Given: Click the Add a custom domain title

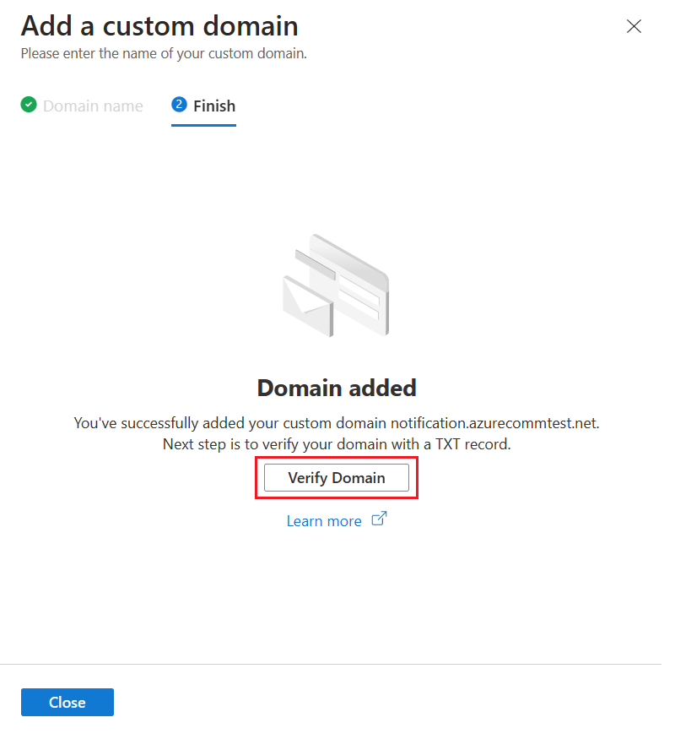Looking at the screenshot, I should coord(159,25).
